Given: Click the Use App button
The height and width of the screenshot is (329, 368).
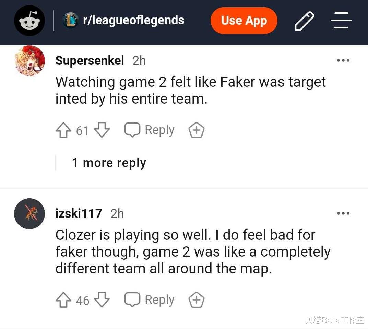Looking at the screenshot, I should tap(244, 21).
